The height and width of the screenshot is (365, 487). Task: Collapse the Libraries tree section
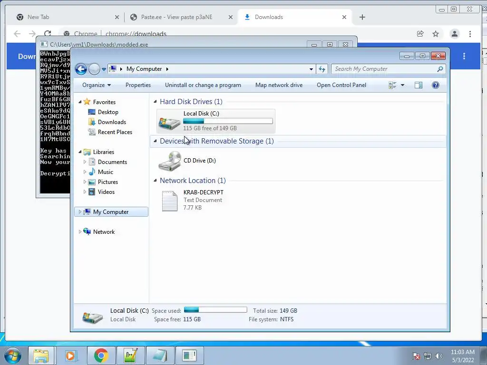pos(80,152)
